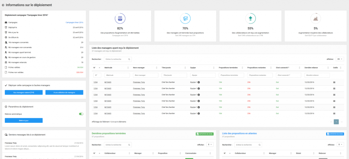
Task: Click the checkmark icon beside Déployer cette campagne
Action: [6, 85]
